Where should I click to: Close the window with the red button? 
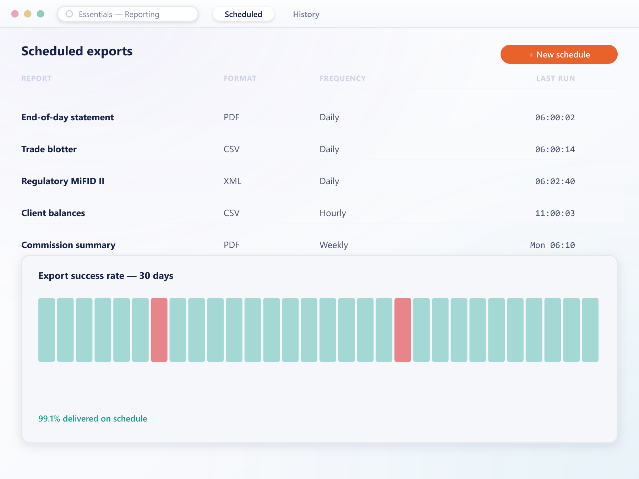(15, 14)
